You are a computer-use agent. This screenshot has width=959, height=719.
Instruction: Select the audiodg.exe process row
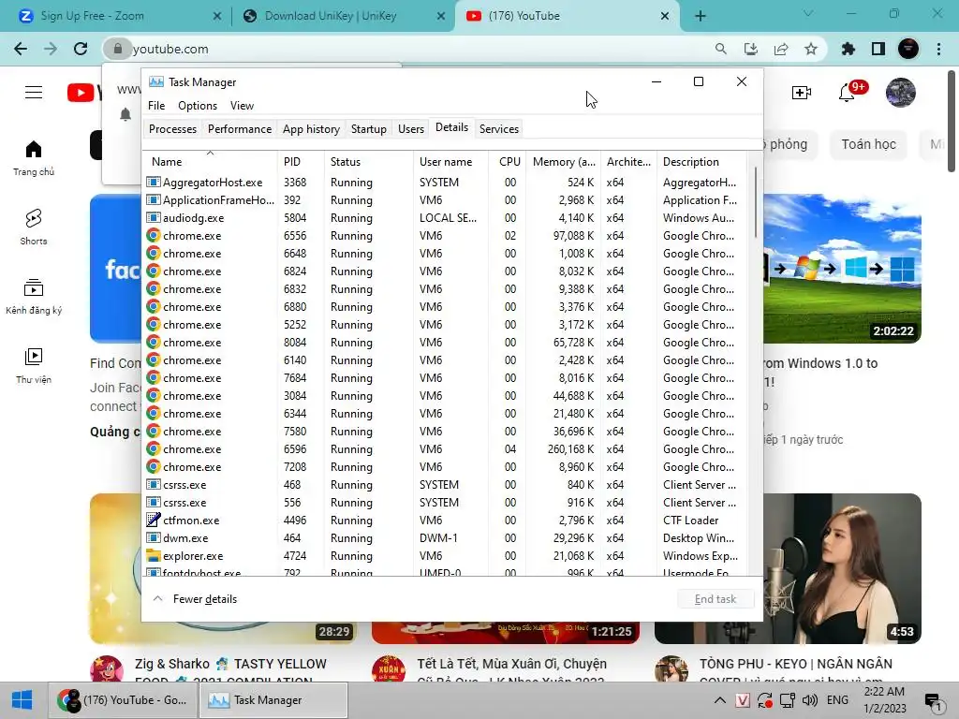tap(445, 217)
